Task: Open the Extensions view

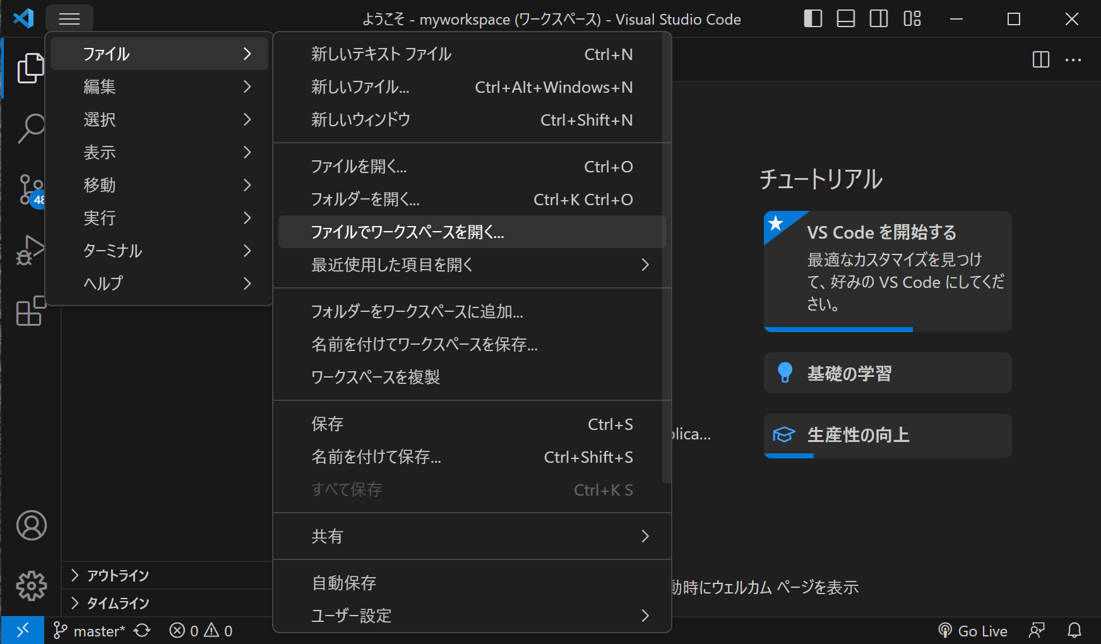Action: (x=30, y=311)
